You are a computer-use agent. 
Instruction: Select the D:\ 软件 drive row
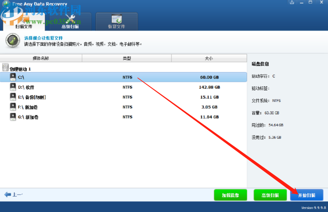pyautogui.click(x=123, y=87)
